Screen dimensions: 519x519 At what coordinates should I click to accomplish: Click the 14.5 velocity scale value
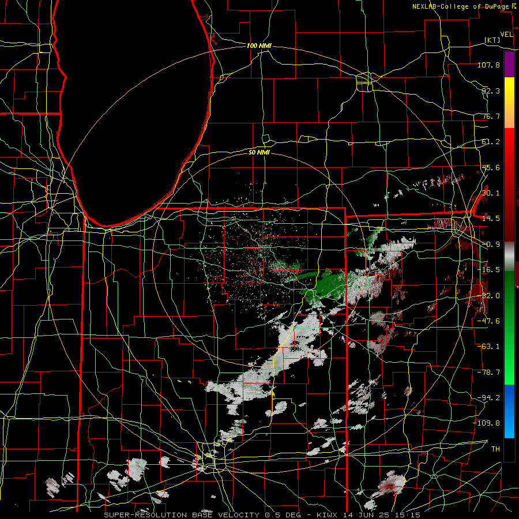click(x=491, y=219)
